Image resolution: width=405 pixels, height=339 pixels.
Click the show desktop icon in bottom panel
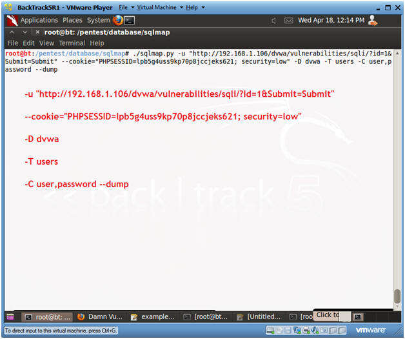coord(10,317)
